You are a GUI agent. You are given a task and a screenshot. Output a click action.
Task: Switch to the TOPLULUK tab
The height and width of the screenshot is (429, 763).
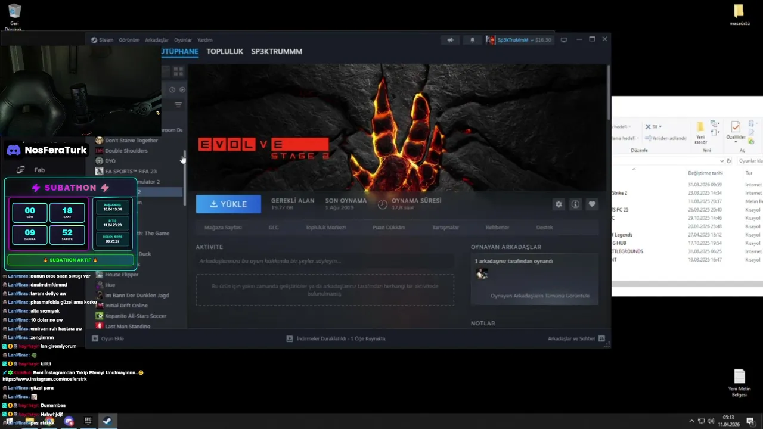tap(225, 52)
